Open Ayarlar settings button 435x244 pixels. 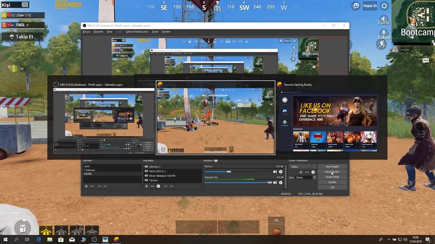click(x=332, y=182)
